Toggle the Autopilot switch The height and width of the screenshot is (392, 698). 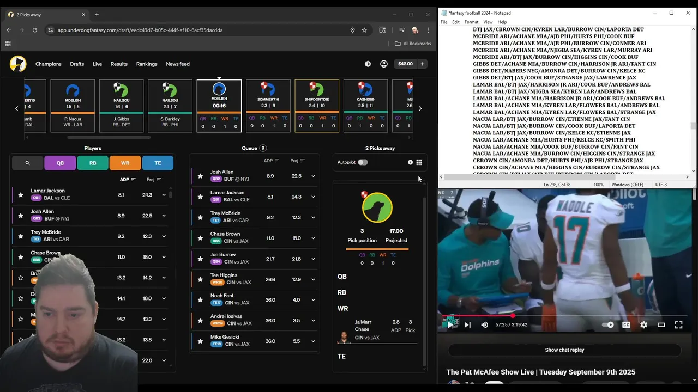point(363,162)
